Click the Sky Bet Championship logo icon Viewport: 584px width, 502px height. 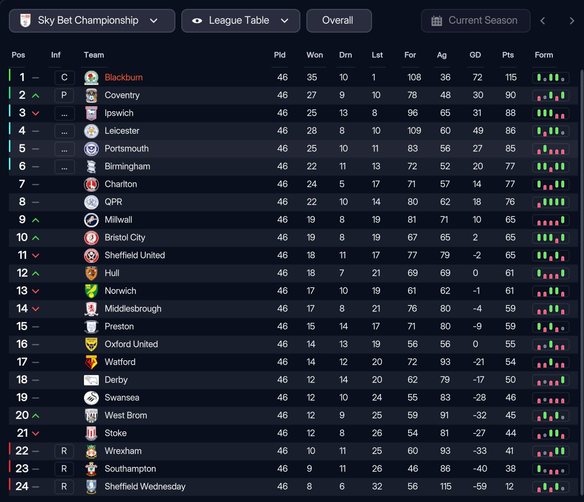pyautogui.click(x=25, y=20)
